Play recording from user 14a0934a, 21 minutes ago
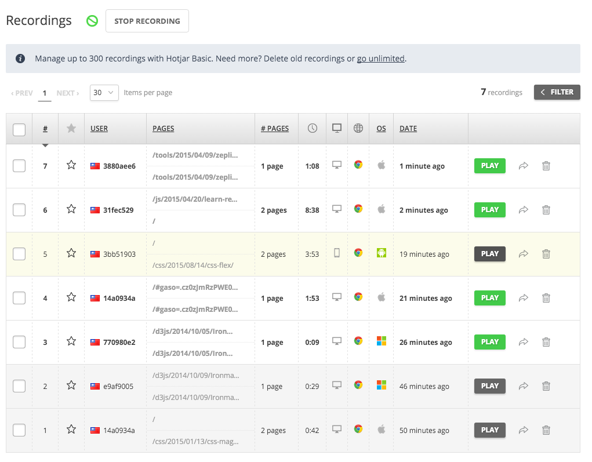This screenshot has width=592, height=462. coord(489,298)
